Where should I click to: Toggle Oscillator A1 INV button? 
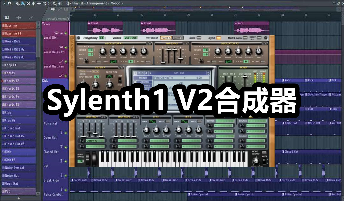(99, 62)
